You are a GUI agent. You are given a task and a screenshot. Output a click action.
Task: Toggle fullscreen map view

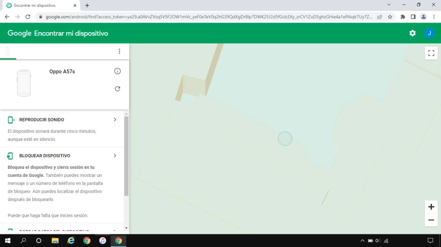pos(431,53)
